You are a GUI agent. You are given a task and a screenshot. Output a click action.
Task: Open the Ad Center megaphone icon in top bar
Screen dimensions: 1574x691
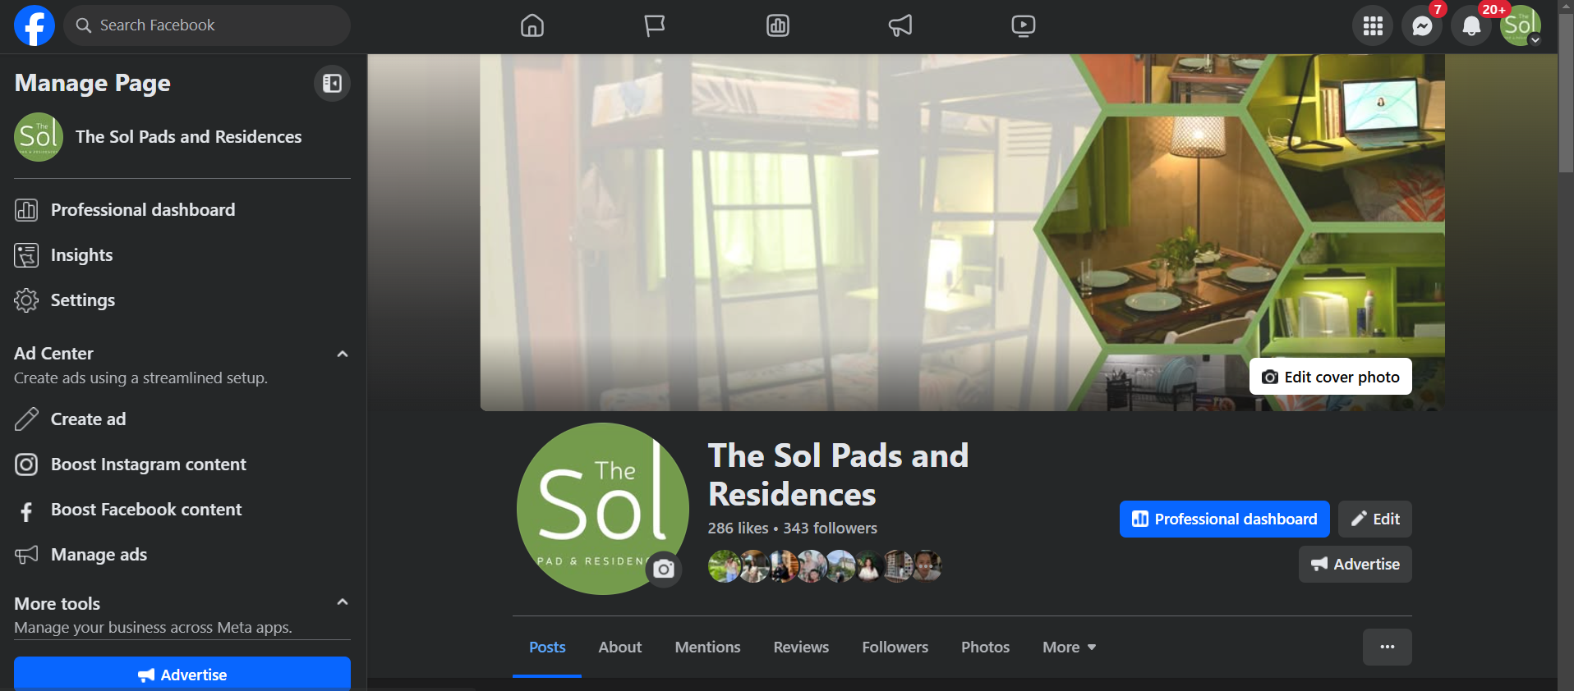[x=900, y=26]
